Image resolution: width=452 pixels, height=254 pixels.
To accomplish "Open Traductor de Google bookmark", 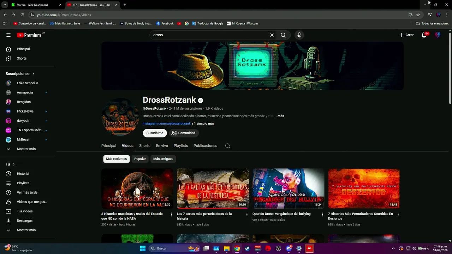I will pyautogui.click(x=208, y=24).
